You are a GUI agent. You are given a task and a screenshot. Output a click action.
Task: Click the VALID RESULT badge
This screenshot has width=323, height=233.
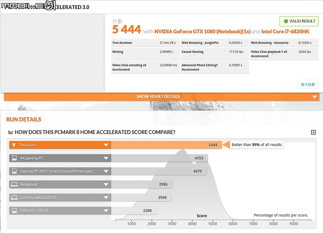pyautogui.click(x=299, y=21)
